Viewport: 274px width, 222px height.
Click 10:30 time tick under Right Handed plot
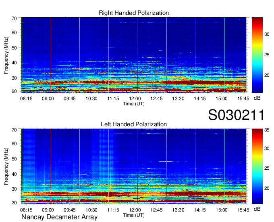coord(91,99)
